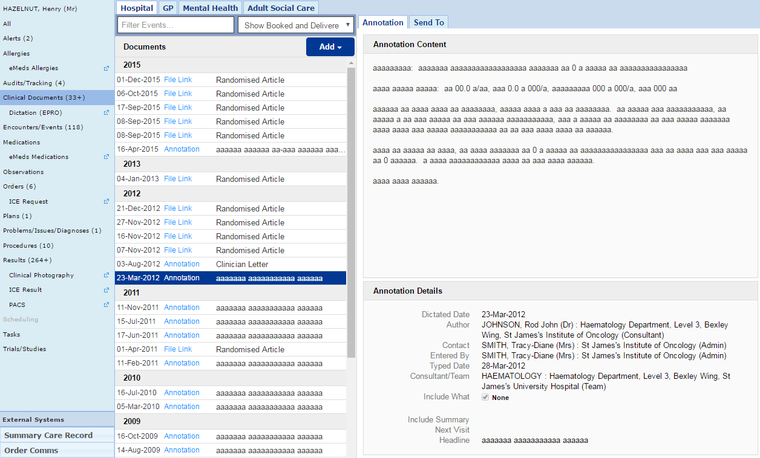760x458 pixels.
Task: Click the Filter Events input field
Action: [175, 25]
